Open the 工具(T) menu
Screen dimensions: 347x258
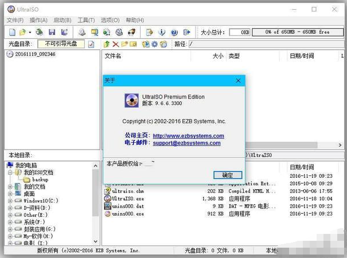[x=86, y=21]
